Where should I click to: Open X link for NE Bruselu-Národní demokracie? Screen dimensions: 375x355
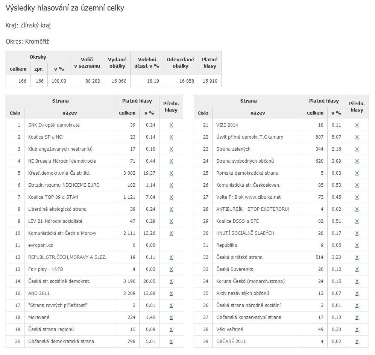click(171, 161)
